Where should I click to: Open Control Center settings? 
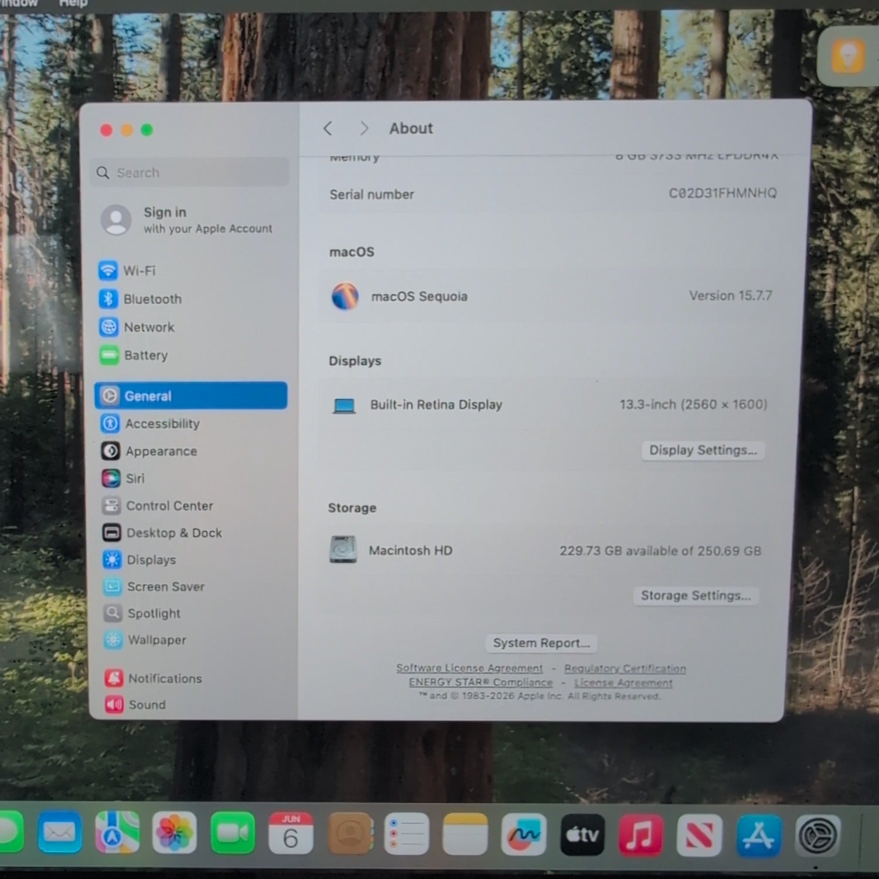pos(158,505)
